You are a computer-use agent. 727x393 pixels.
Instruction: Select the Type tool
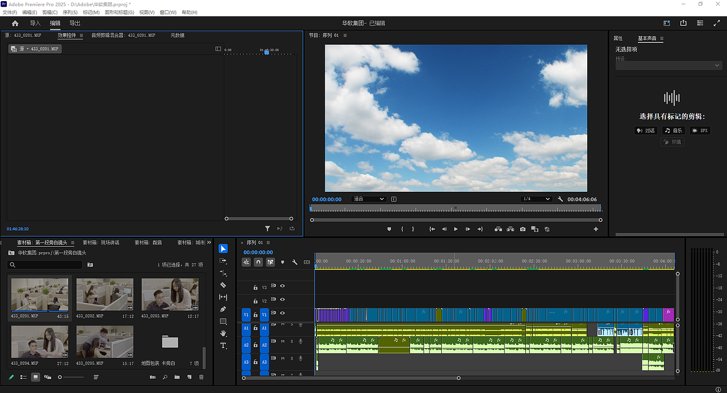223,345
